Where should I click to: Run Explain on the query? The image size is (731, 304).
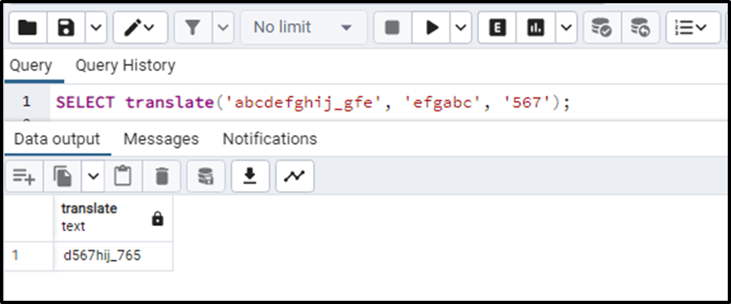497,28
